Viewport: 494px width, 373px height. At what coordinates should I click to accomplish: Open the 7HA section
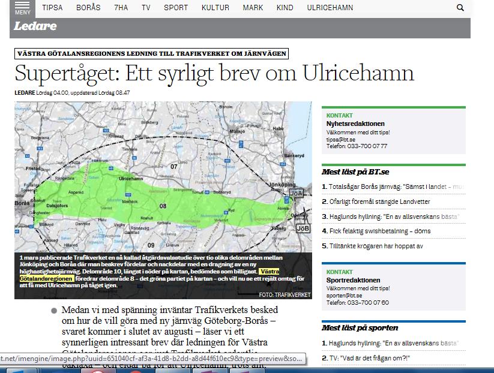click(x=121, y=8)
